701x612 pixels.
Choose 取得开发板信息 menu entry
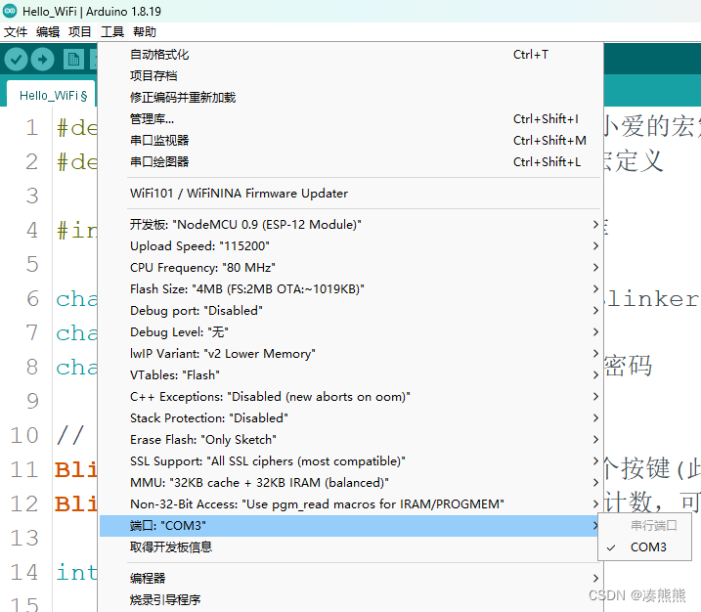tap(350, 547)
